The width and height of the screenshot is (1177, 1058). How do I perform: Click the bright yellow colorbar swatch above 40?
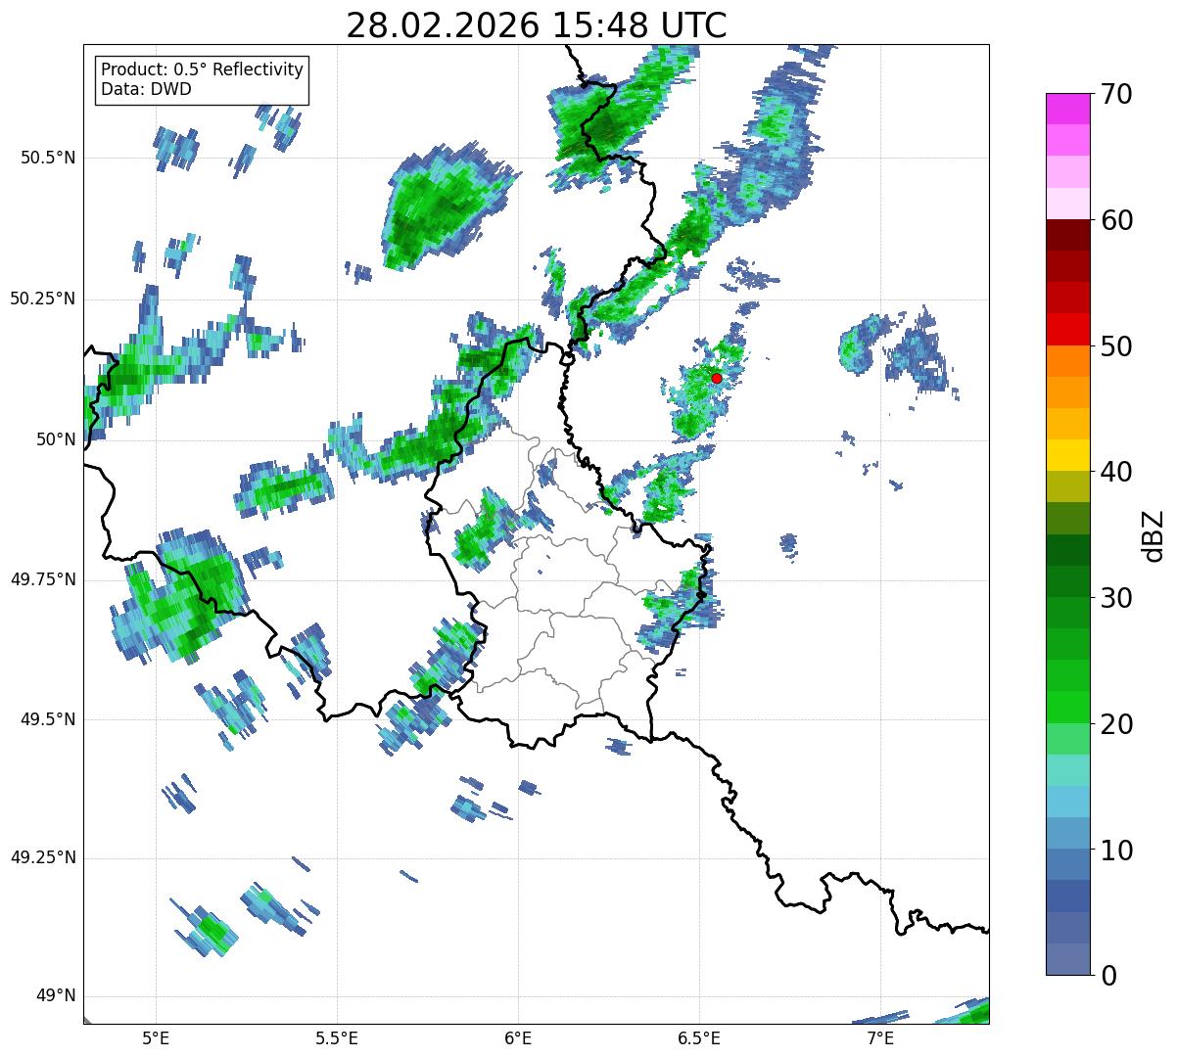coord(1068,455)
